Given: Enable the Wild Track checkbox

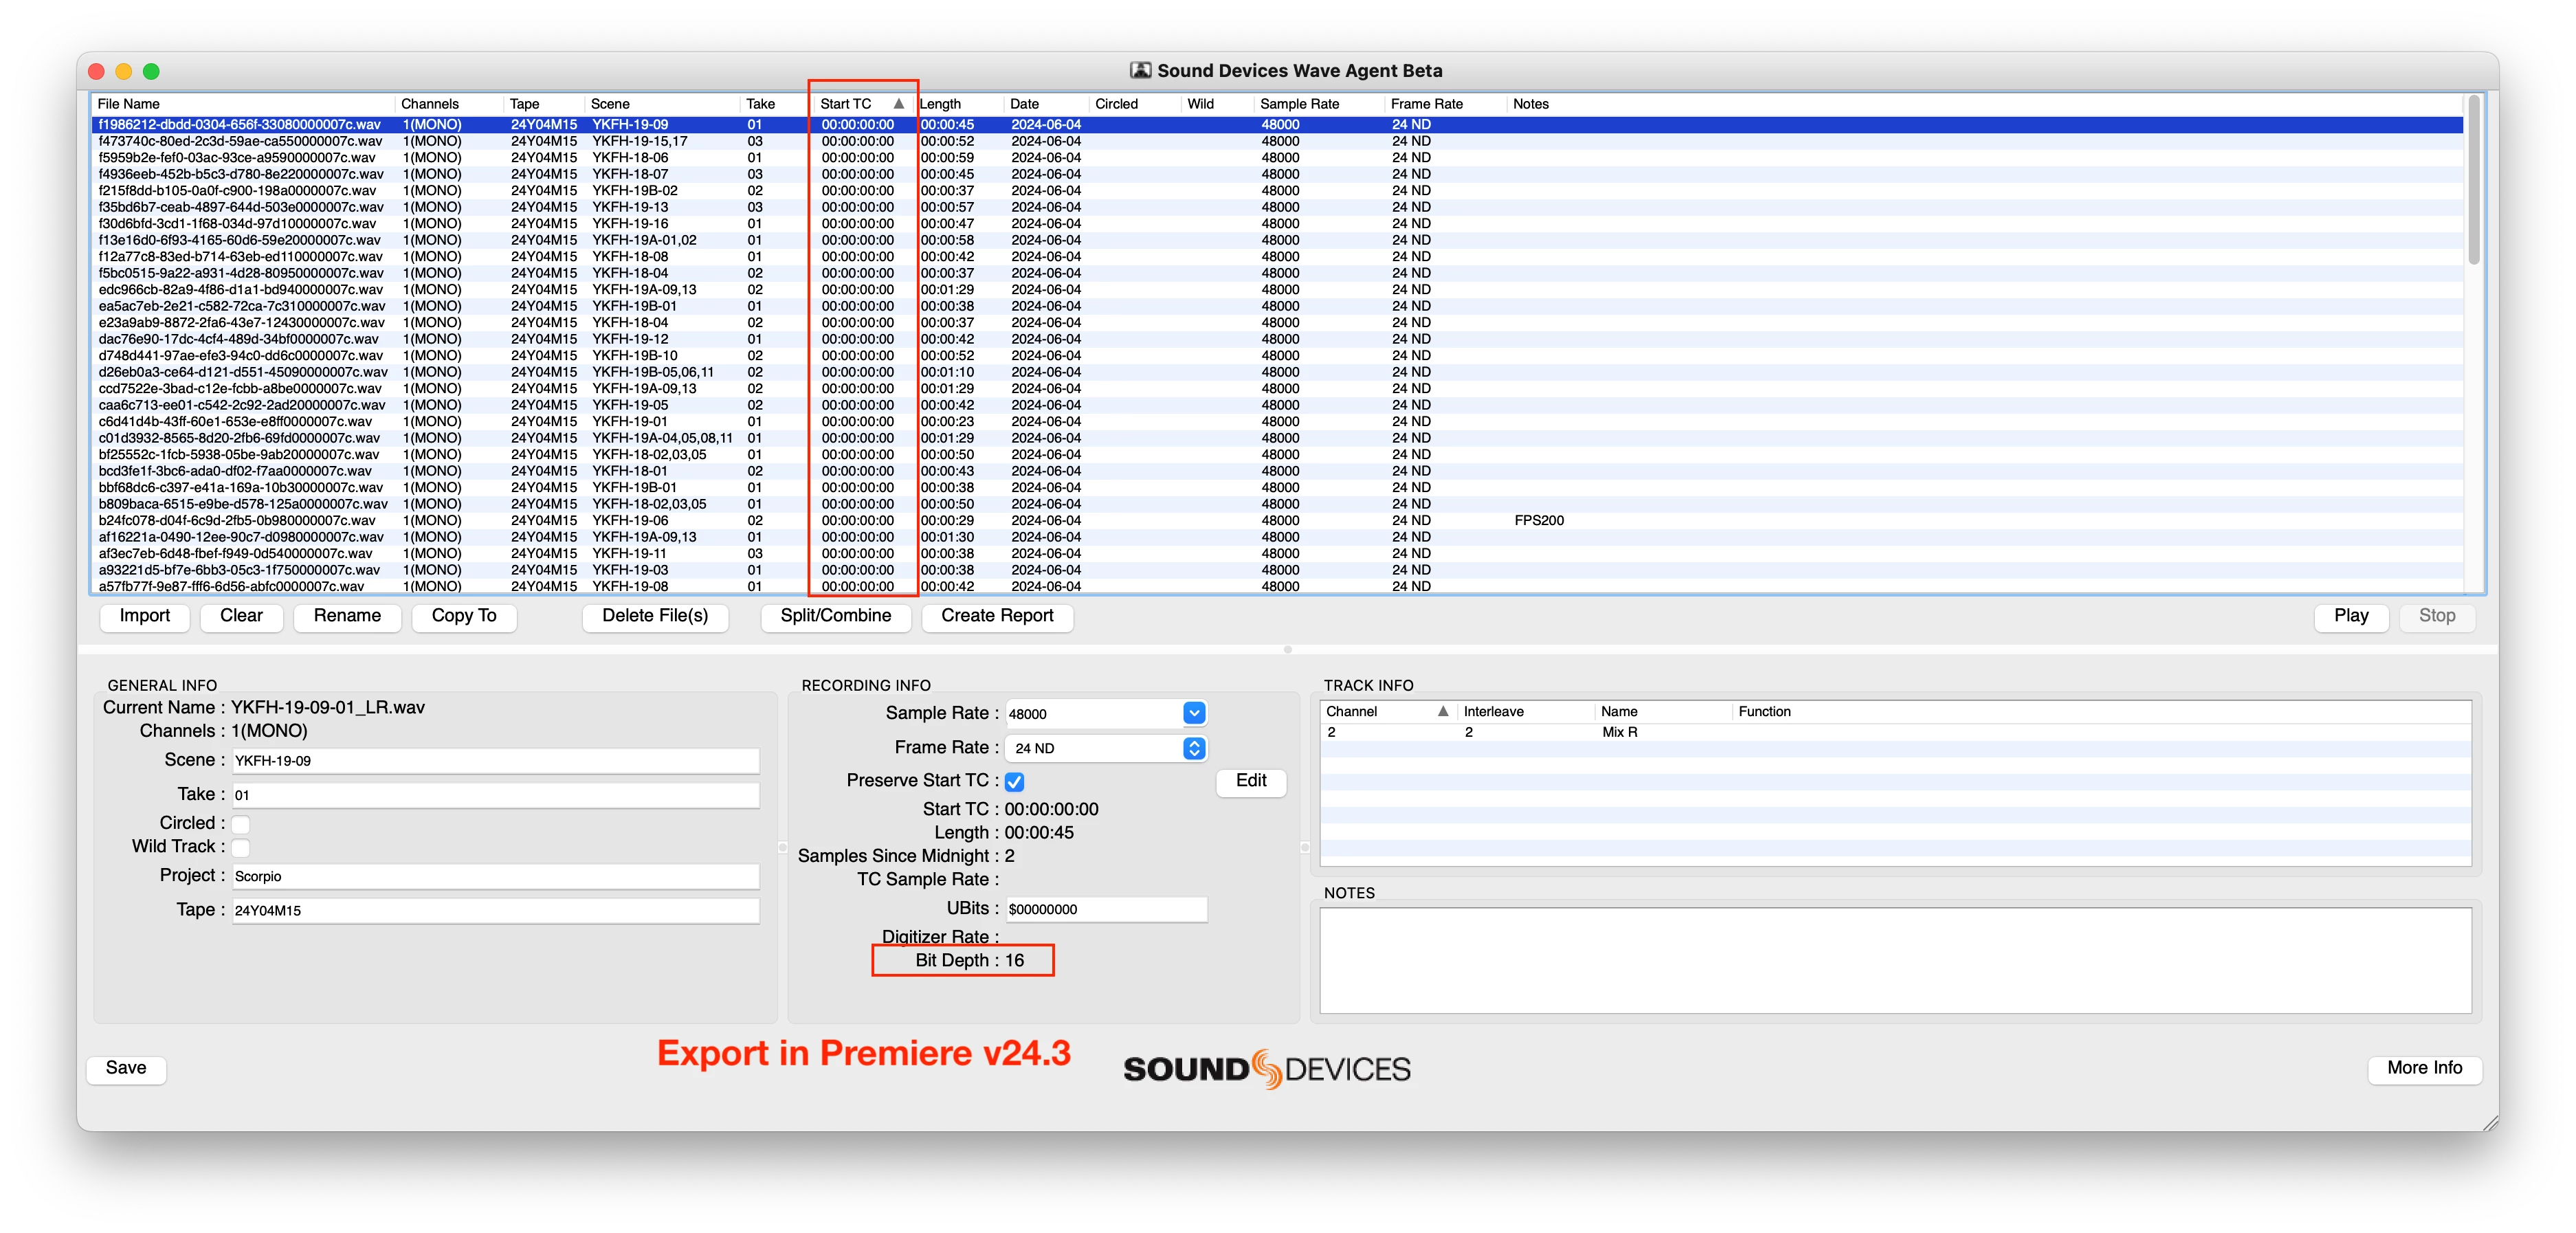Looking at the screenshot, I should (x=241, y=848).
